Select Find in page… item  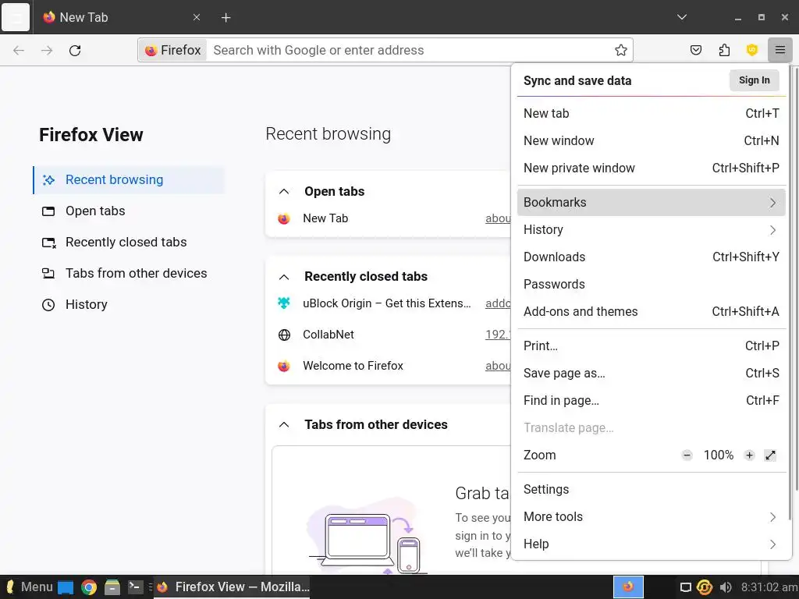(652, 400)
